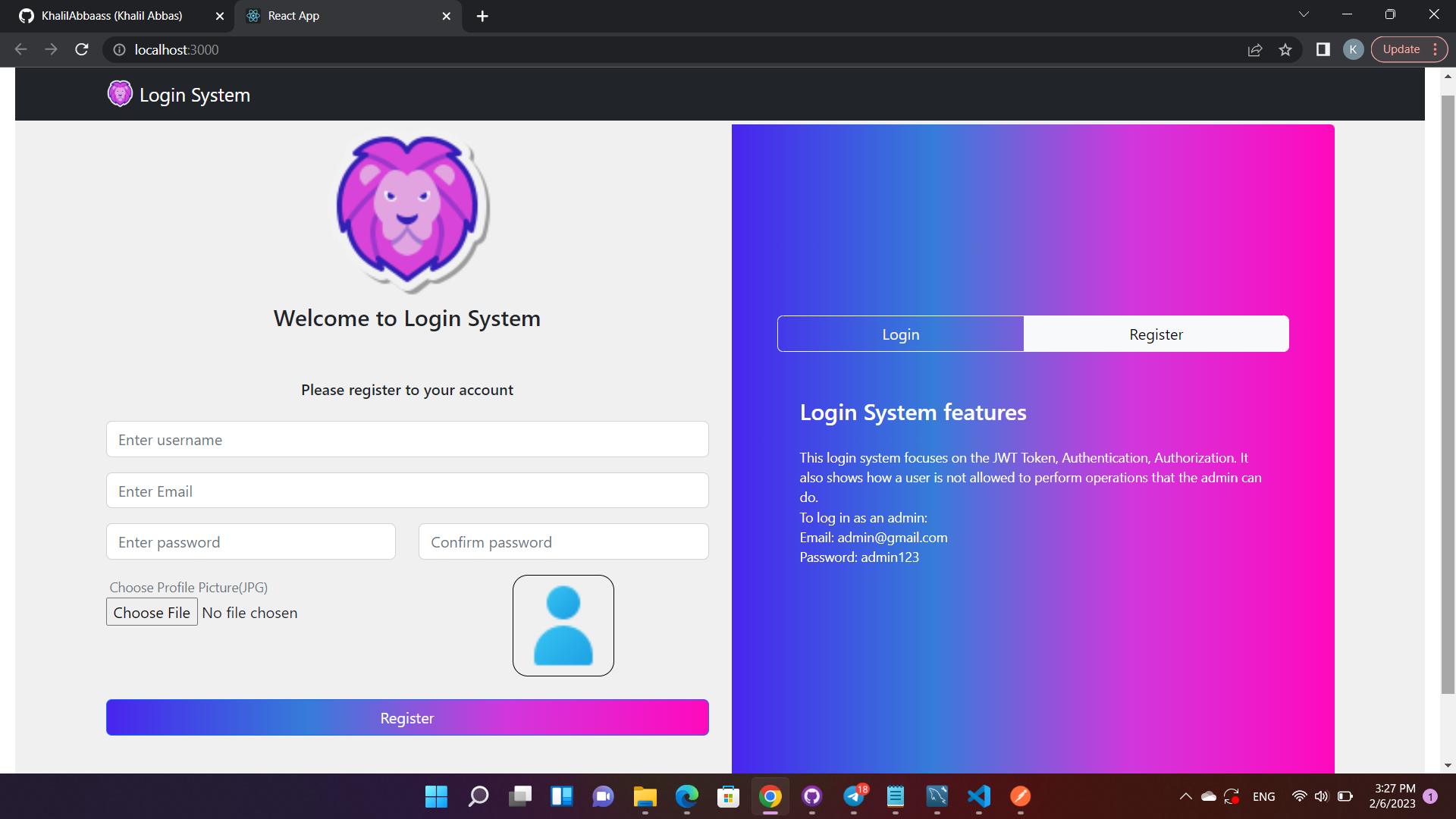The height and width of the screenshot is (819, 1456).
Task: Open Telegram from the taskbar
Action: click(853, 796)
